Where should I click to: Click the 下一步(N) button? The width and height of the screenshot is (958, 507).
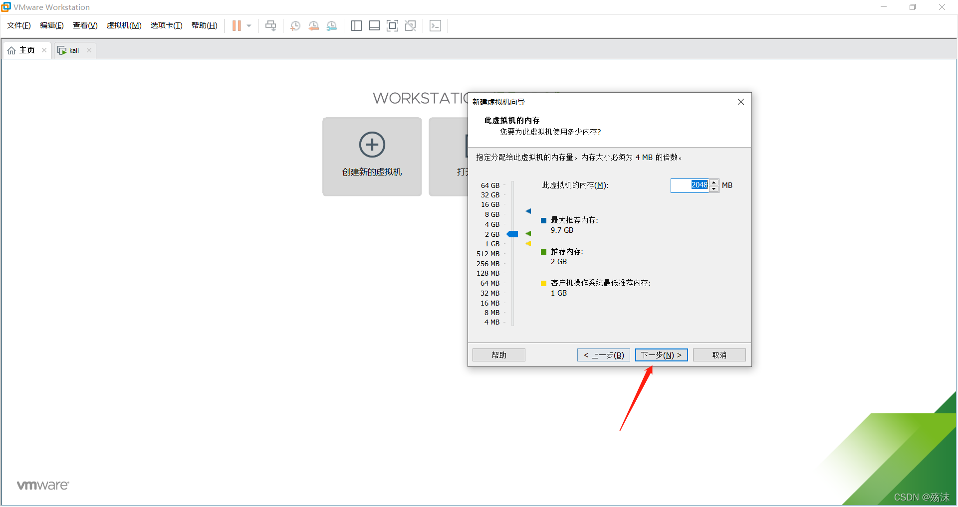pos(661,355)
